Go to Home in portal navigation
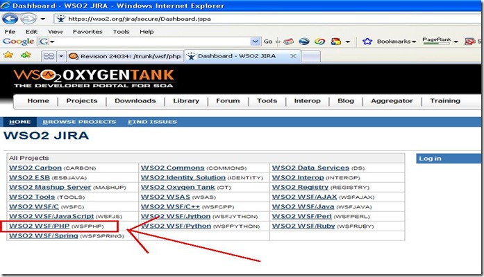This screenshot has width=484, height=277. [x=38, y=100]
